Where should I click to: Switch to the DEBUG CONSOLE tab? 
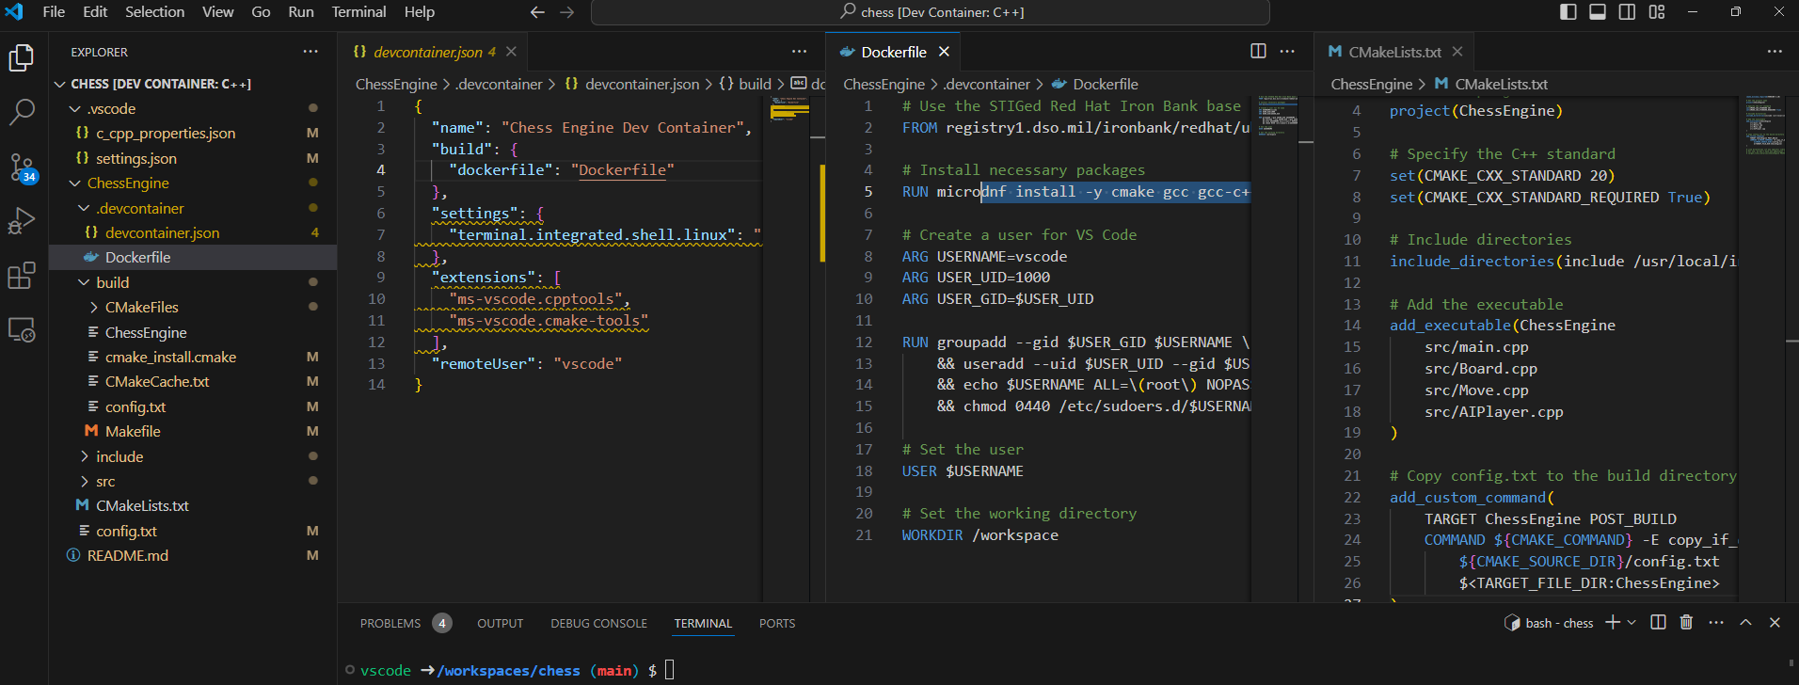[598, 623]
